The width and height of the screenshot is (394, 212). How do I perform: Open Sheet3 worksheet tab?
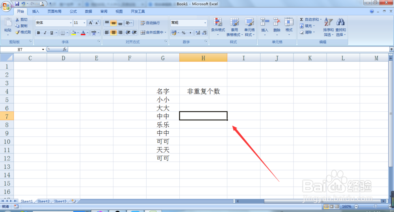pyautogui.click(x=60, y=201)
